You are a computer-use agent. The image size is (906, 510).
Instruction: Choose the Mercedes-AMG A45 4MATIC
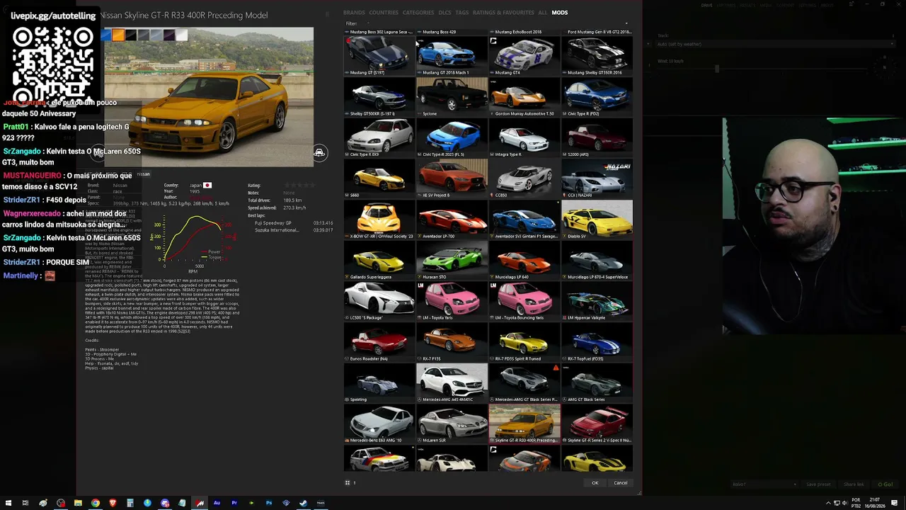[x=452, y=383]
